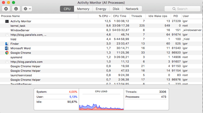Click the magnifier icon in search field

(x=174, y=9)
